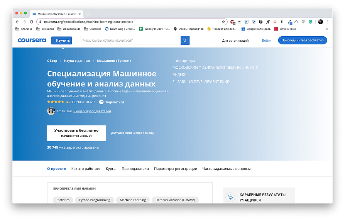Viewport: 345px width, 220px height.
Task: Open a new browser tab
Action: 88,14
